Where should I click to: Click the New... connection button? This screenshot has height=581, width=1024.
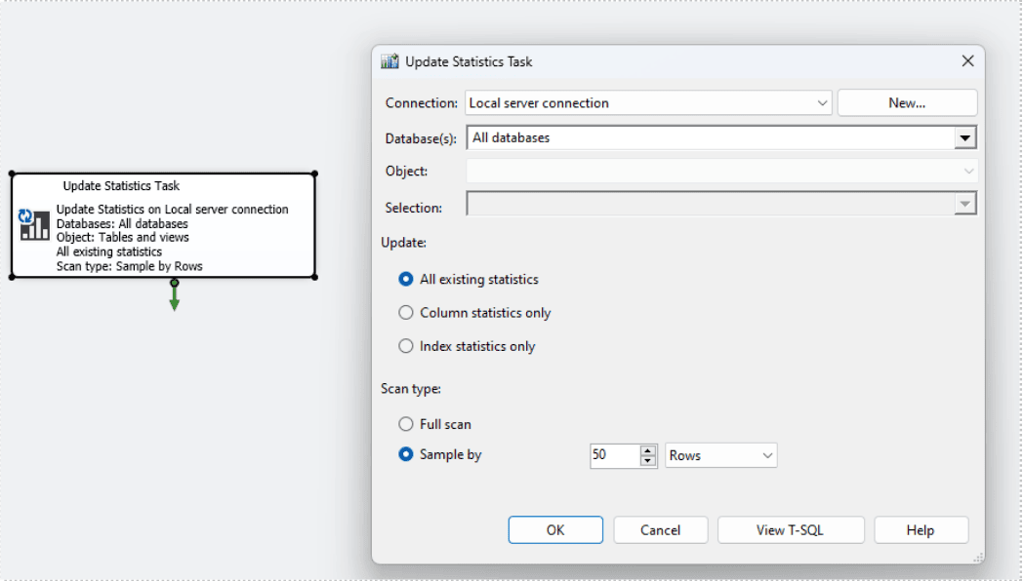[x=907, y=103]
